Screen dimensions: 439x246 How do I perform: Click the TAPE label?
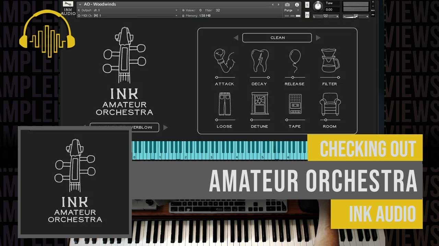(295, 126)
